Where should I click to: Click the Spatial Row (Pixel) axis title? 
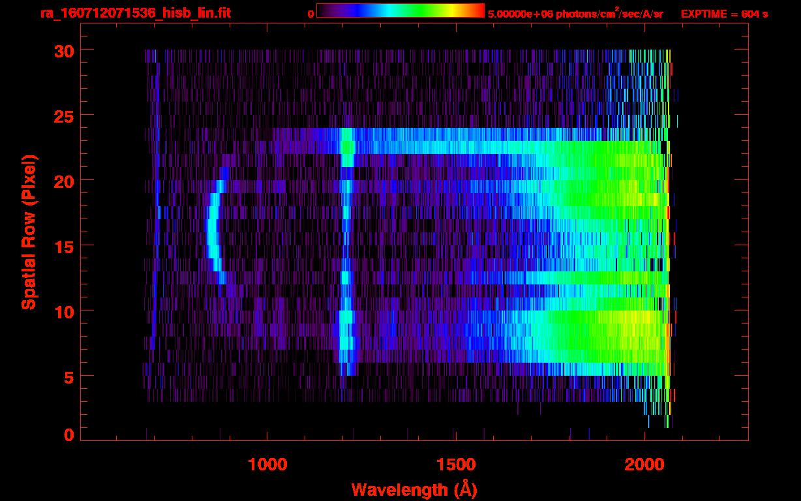29,232
